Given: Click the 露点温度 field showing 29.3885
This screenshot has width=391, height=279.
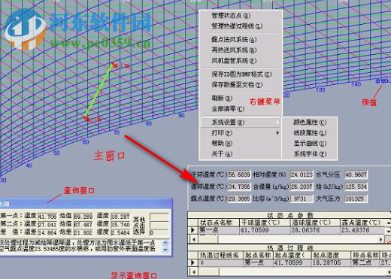Looking at the screenshot, I should point(239,199).
